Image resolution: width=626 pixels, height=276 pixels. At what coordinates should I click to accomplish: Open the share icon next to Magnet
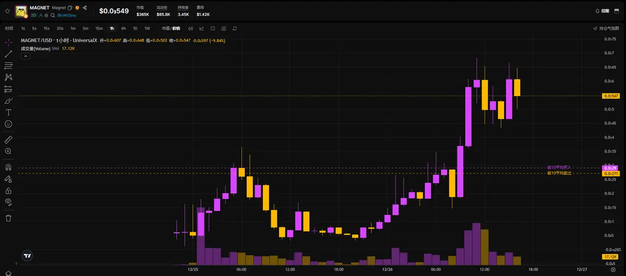pyautogui.click(x=85, y=8)
